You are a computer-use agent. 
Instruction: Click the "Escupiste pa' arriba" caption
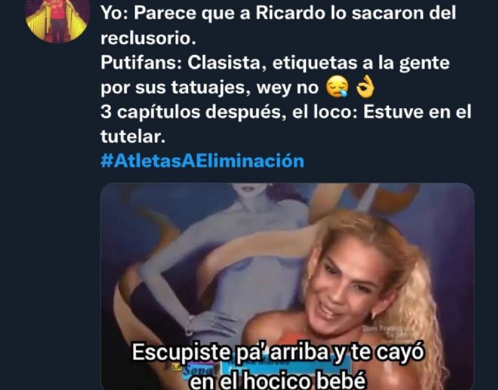[278, 352]
